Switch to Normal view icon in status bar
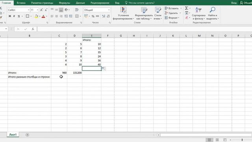This screenshot has height=142, width=252. [209, 140]
